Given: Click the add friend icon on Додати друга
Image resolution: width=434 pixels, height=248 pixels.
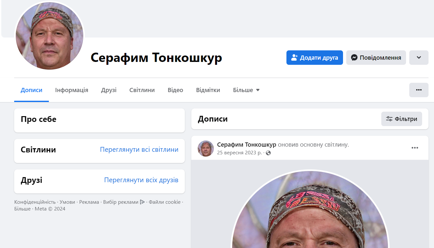Looking at the screenshot, I should [x=294, y=58].
